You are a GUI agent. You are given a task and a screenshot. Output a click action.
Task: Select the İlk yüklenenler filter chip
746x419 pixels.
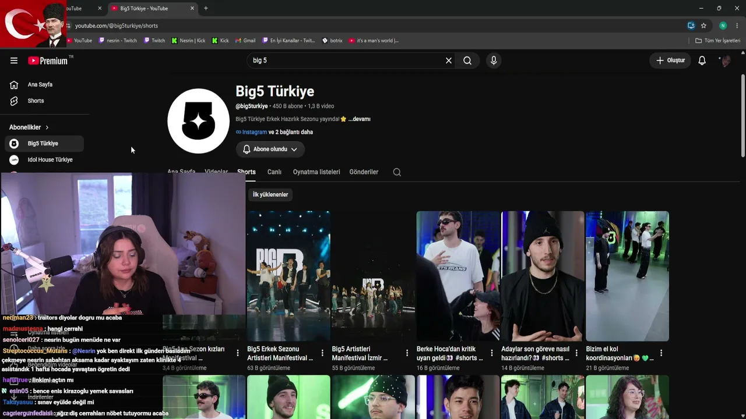tap(270, 194)
